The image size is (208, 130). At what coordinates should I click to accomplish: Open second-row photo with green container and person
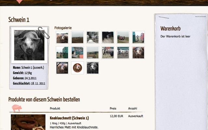62,53
